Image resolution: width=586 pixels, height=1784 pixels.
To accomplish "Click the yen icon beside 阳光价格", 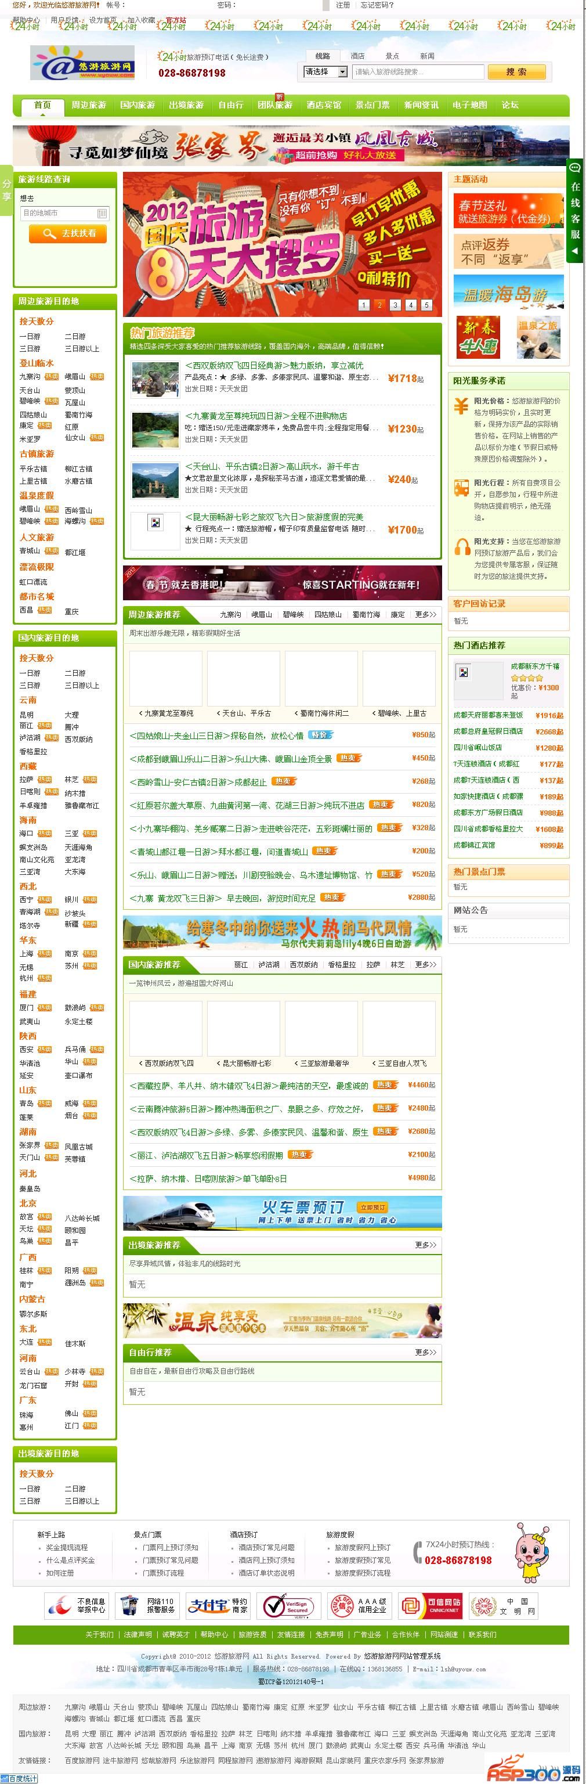I will pos(461,406).
